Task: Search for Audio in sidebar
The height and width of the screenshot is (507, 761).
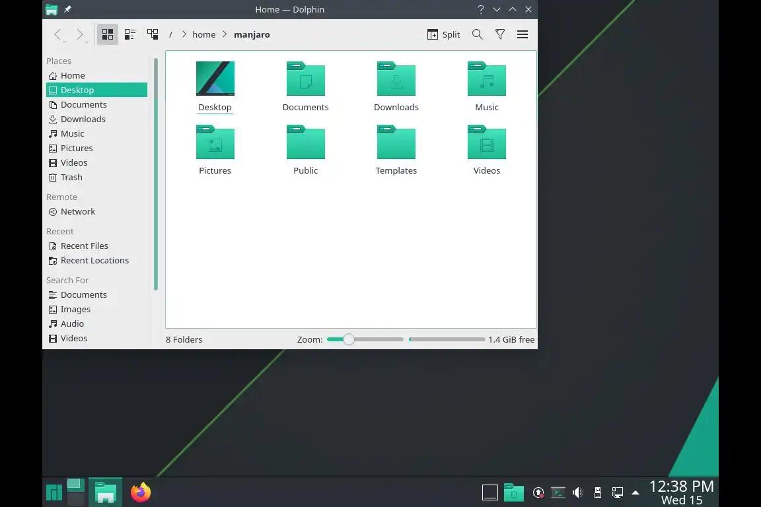Action: pos(96,324)
